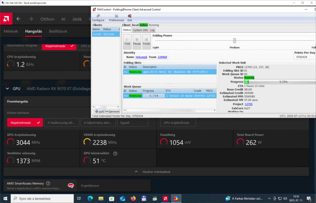Image resolution: width=316 pixels, height=203 pixels.
Task: Open Microsoft Store from taskbar
Action: pos(111,199)
